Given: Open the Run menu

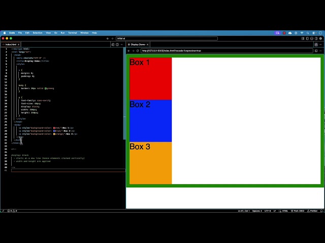Looking at the screenshot, I should [x=62, y=33].
